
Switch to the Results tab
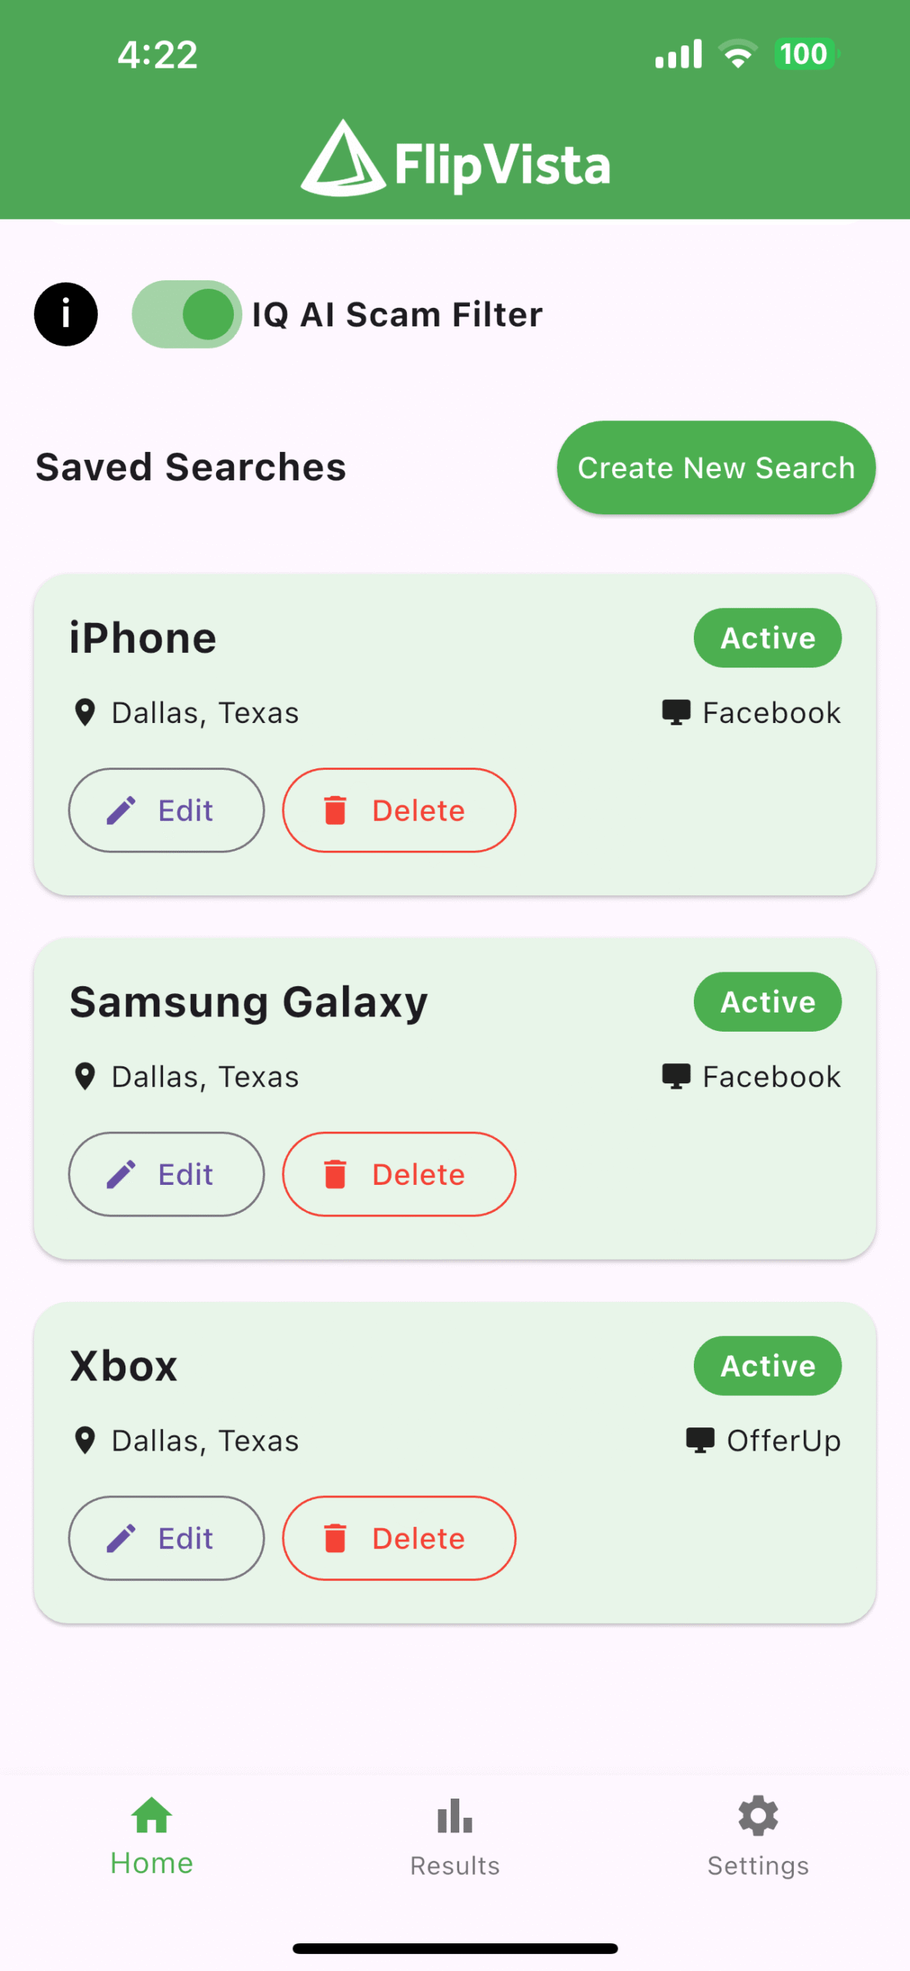(455, 1836)
